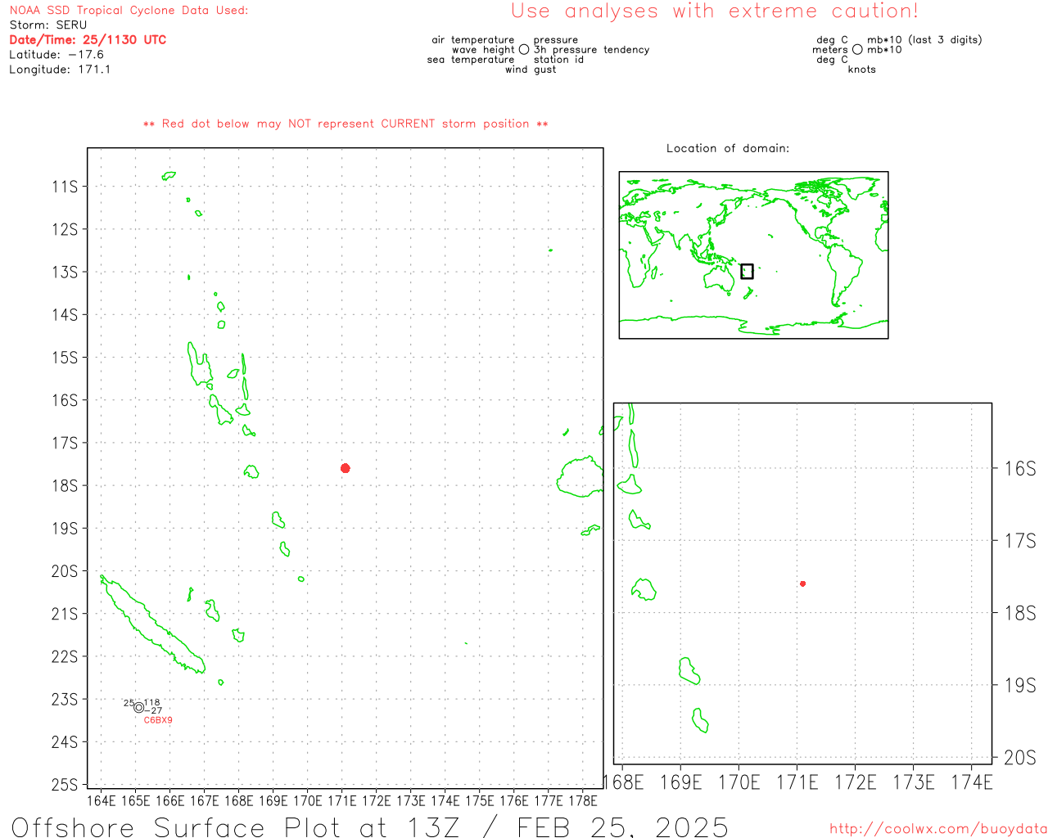Click the '118' pressure value near C6BX9
The width and height of the screenshot is (1048, 838).
tap(152, 702)
